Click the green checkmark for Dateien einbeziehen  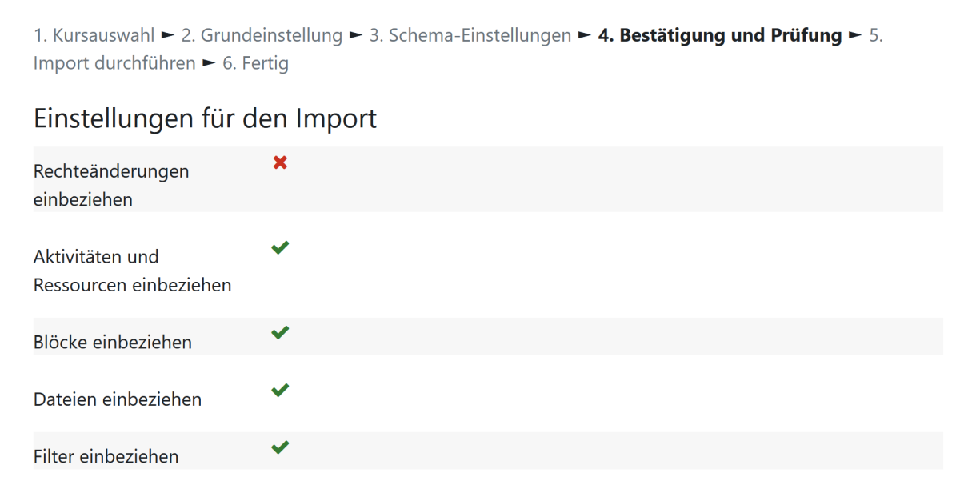tap(280, 391)
